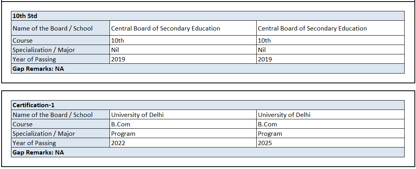Click the 2022 year of passing cell
Screen dimensions: 416x169
119,143
